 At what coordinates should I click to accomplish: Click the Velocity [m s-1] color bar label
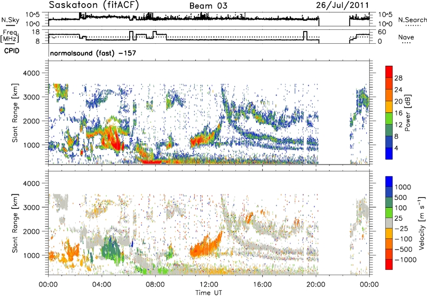point(422,223)
